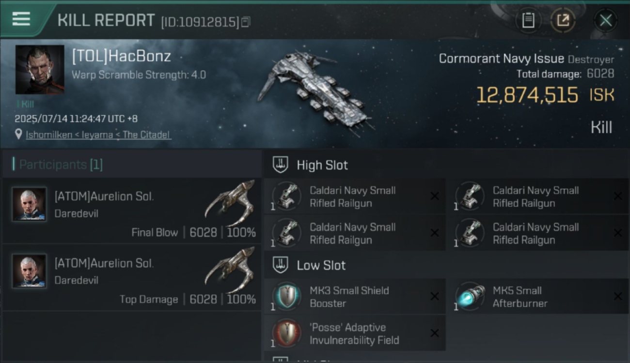Image resolution: width=630 pixels, height=363 pixels.
Task: Open Ishomilken location link
Action: click(98, 135)
